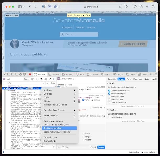Go back with the left arrow
Viewport: 160px width, 156px height.
pos(30,7)
